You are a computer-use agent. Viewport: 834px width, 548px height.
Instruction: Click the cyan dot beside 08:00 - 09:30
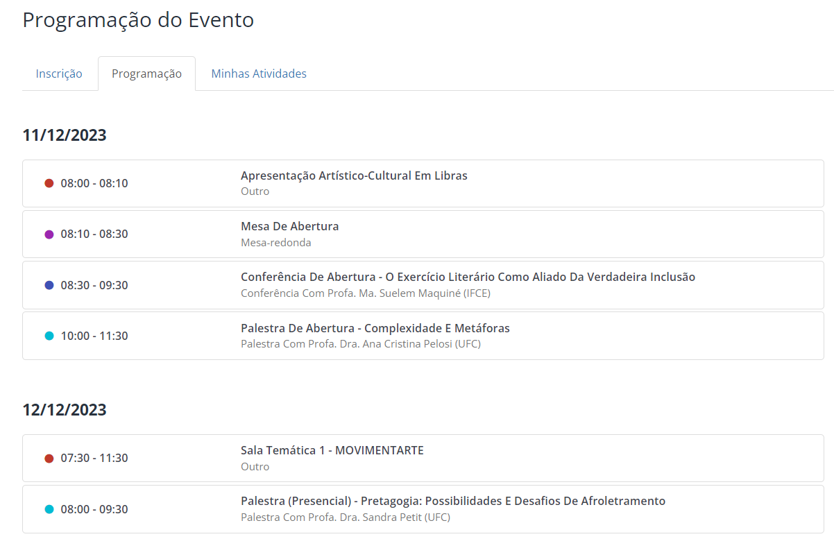tap(49, 509)
